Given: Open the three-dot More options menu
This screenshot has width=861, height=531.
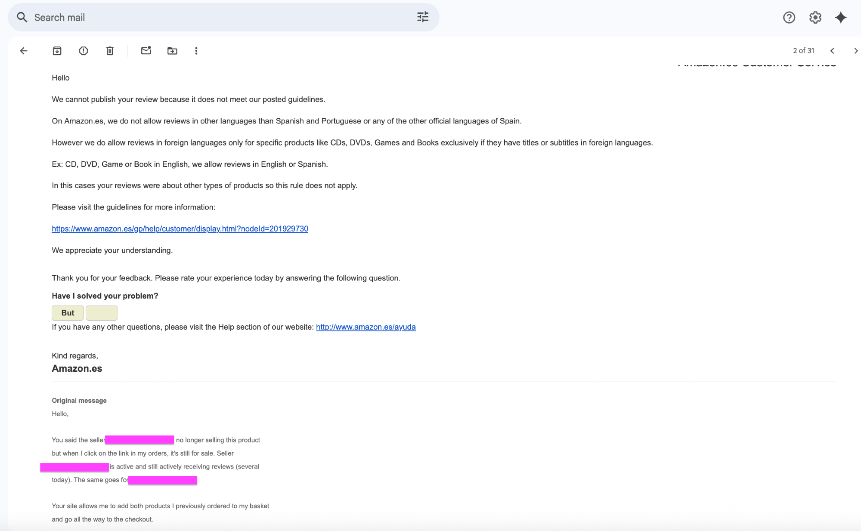Looking at the screenshot, I should [196, 51].
